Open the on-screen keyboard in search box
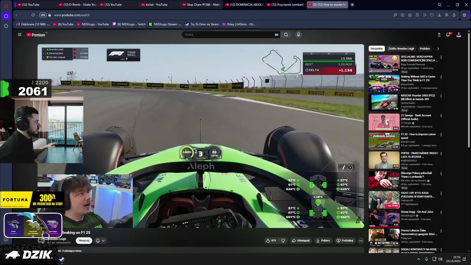471x265 pixels. coord(276,35)
